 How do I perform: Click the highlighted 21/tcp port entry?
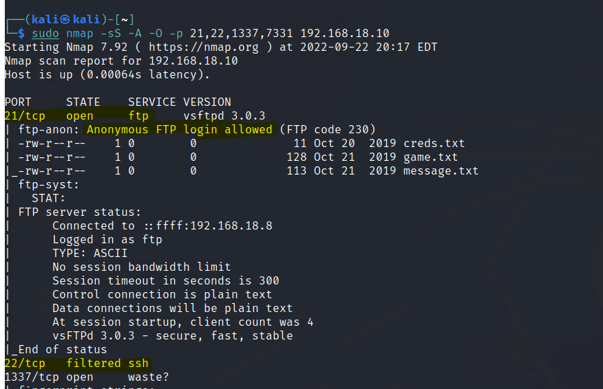25,116
